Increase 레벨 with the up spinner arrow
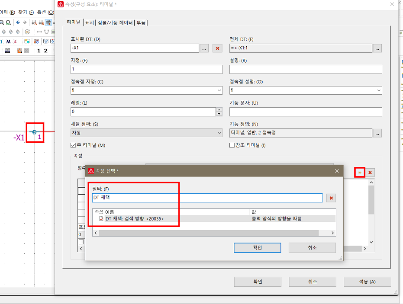The height and width of the screenshot is (304, 403). tap(219, 110)
